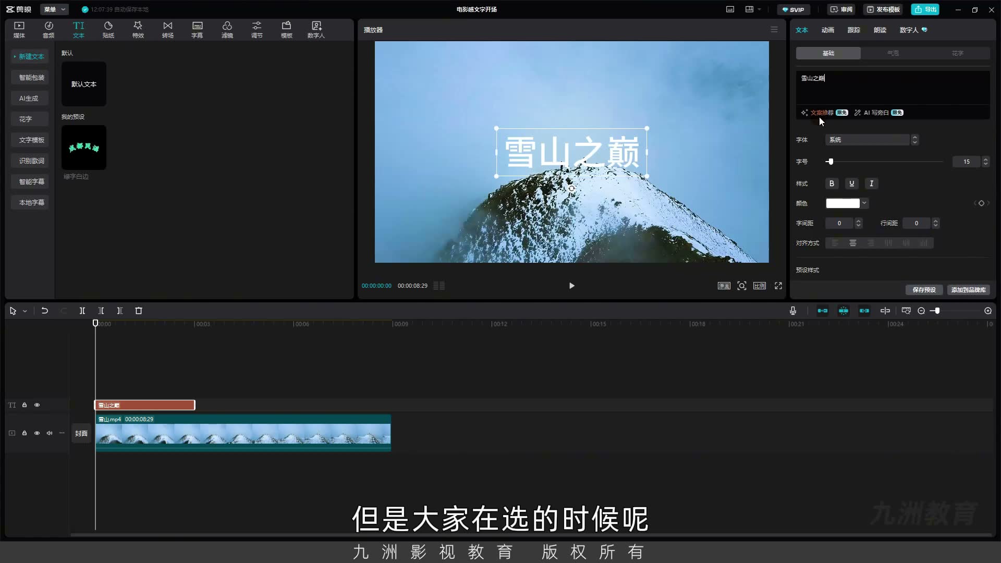
Task: Switch to the 花字 sub-tab in properties
Action: pyautogui.click(x=958, y=53)
